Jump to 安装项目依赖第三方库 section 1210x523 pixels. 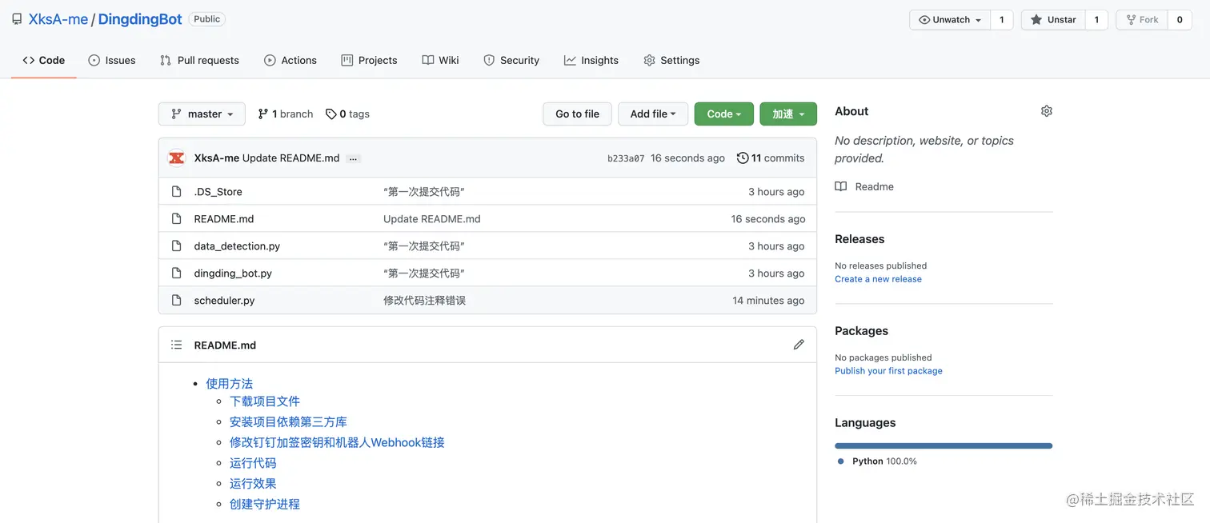point(288,422)
